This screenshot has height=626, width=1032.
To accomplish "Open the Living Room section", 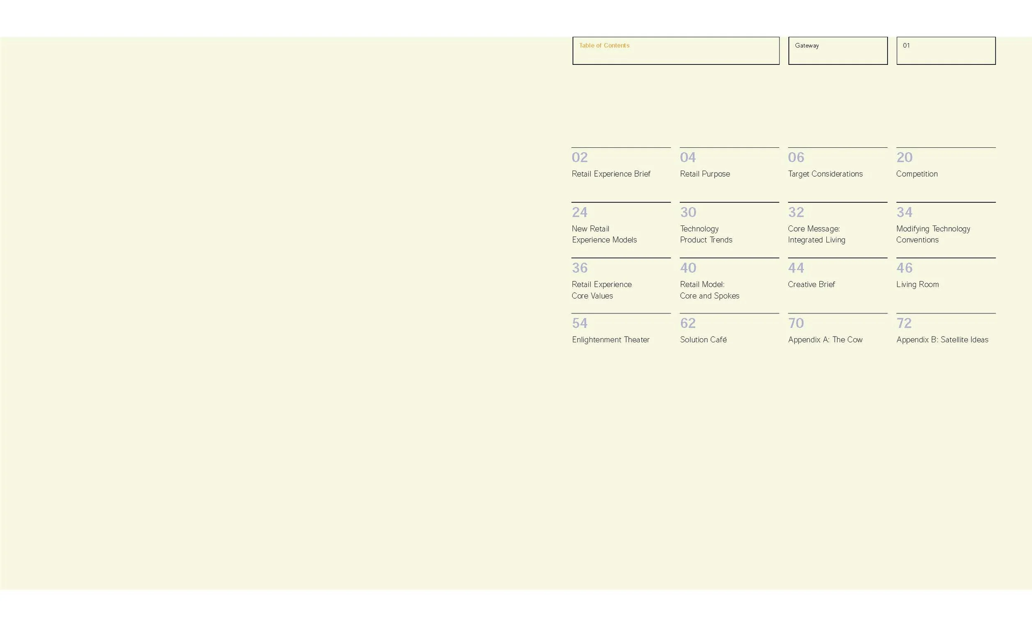I will pyautogui.click(x=917, y=285).
